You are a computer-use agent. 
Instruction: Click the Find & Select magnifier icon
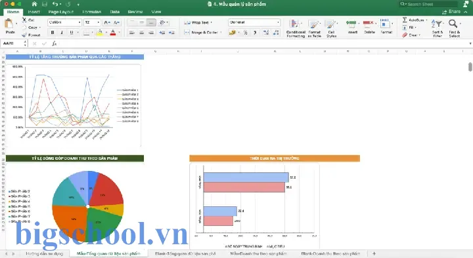[453, 24]
